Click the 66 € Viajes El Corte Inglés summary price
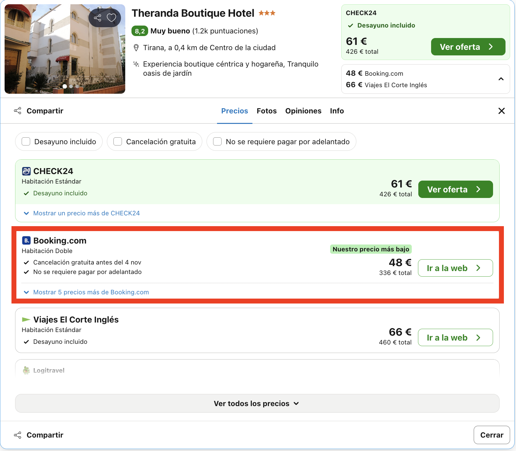Viewport: 516px width, 451px height. tap(387, 85)
